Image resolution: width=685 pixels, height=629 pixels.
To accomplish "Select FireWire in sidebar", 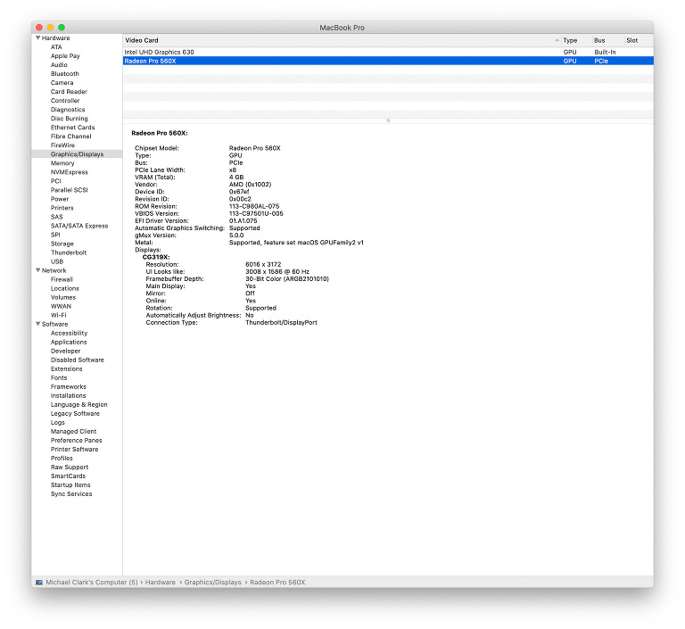I will (x=62, y=145).
